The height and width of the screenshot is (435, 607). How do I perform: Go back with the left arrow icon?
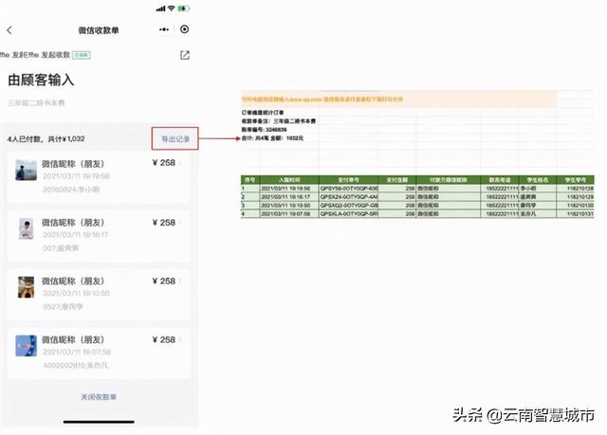[9, 30]
